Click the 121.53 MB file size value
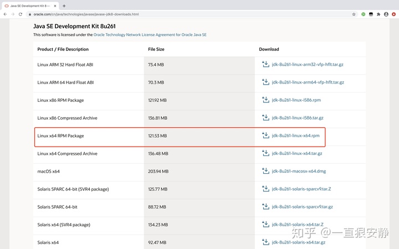 tap(157, 136)
